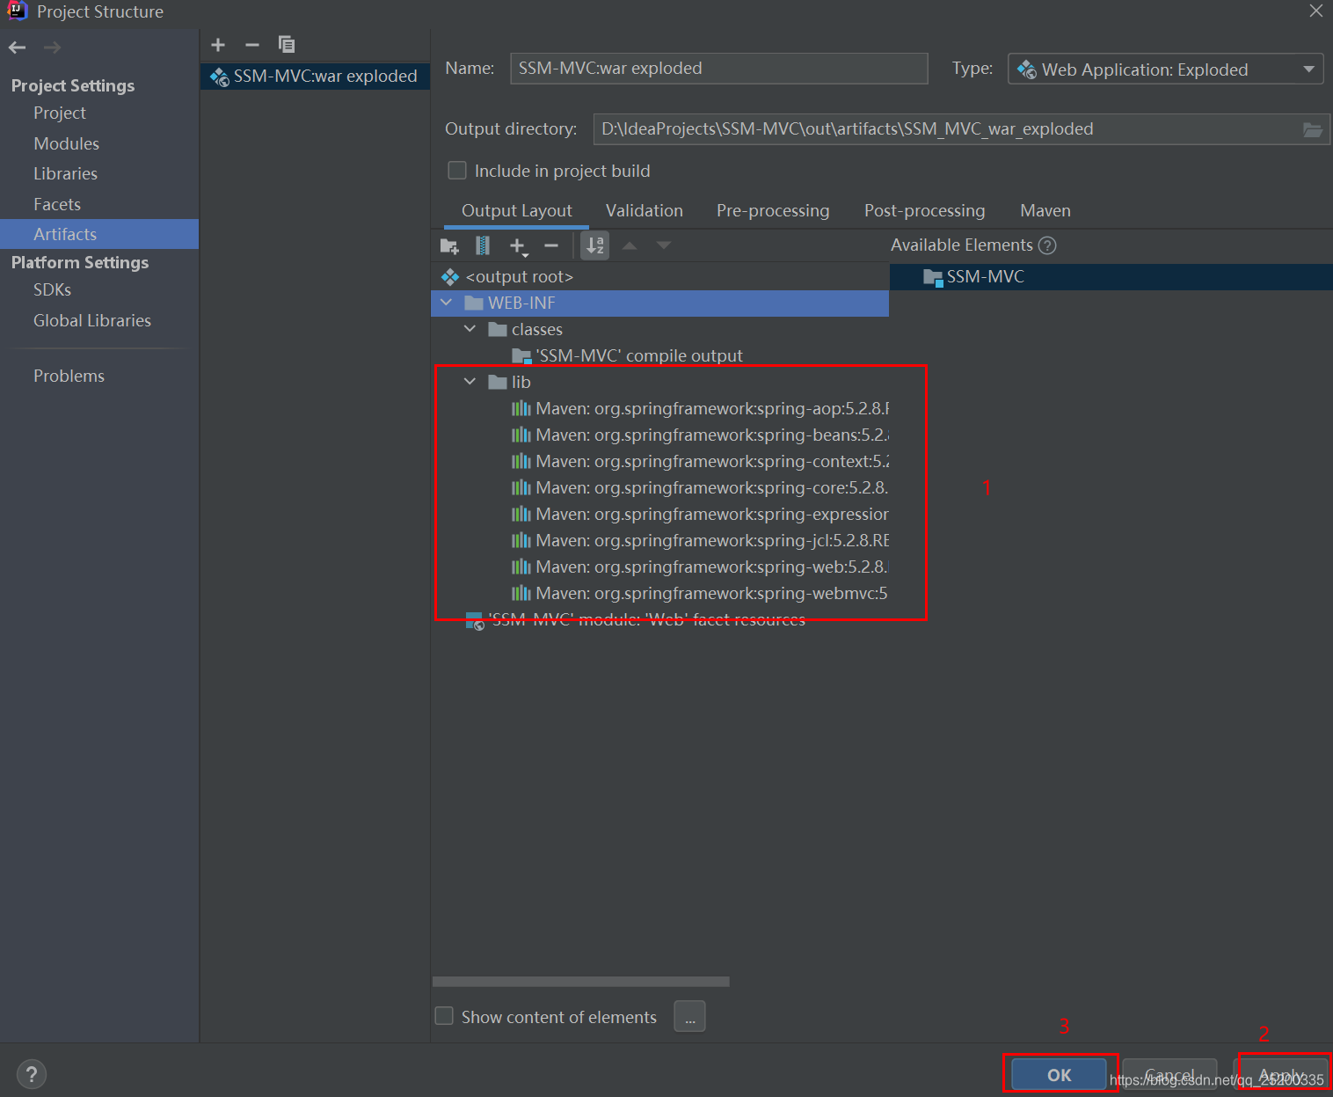
Task: Open element types ellipsis button
Action: coord(689,1016)
